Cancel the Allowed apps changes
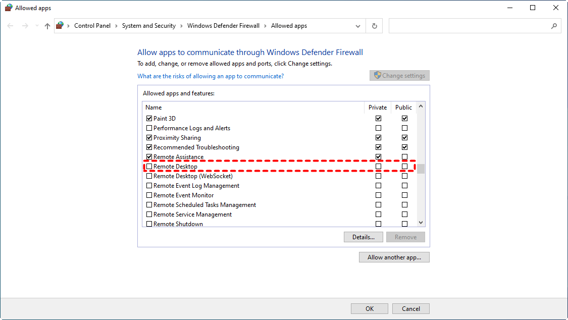Viewport: 568px width, 320px height. tap(411, 309)
